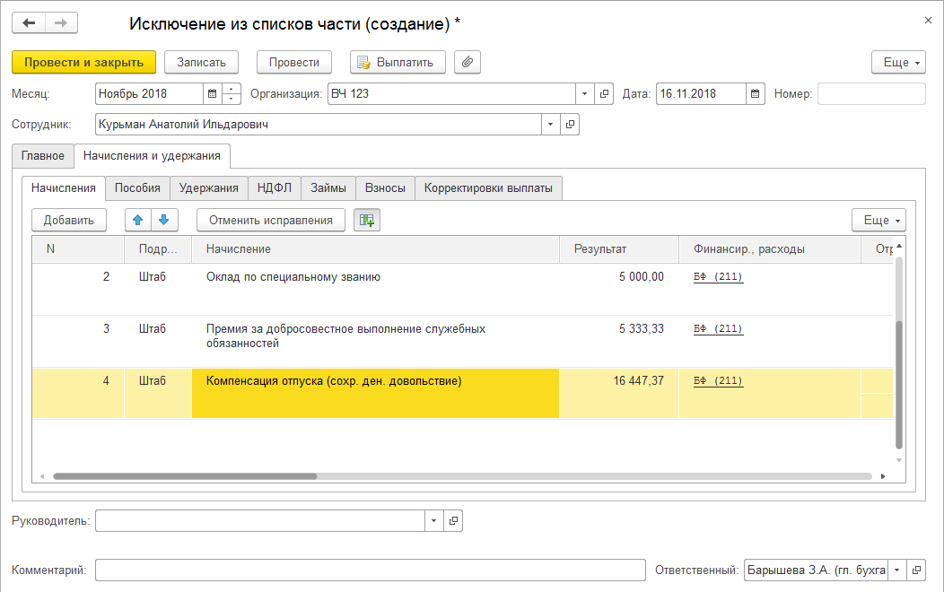Click into the Комментарий input field
Viewport: 944px width, 592px height.
click(370, 570)
